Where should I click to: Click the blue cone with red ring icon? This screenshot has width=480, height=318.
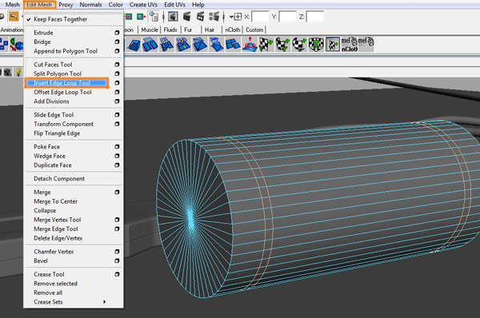pos(250,45)
